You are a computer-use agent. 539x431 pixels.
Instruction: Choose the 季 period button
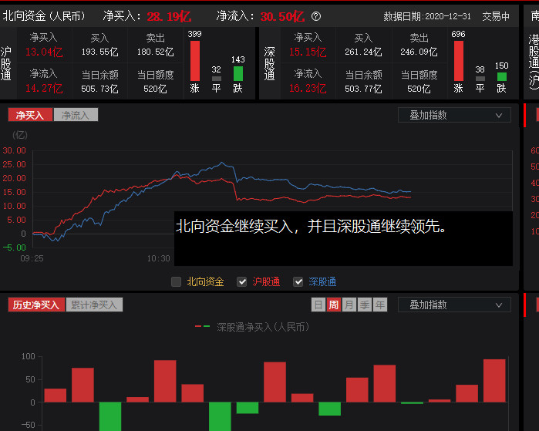coord(365,305)
